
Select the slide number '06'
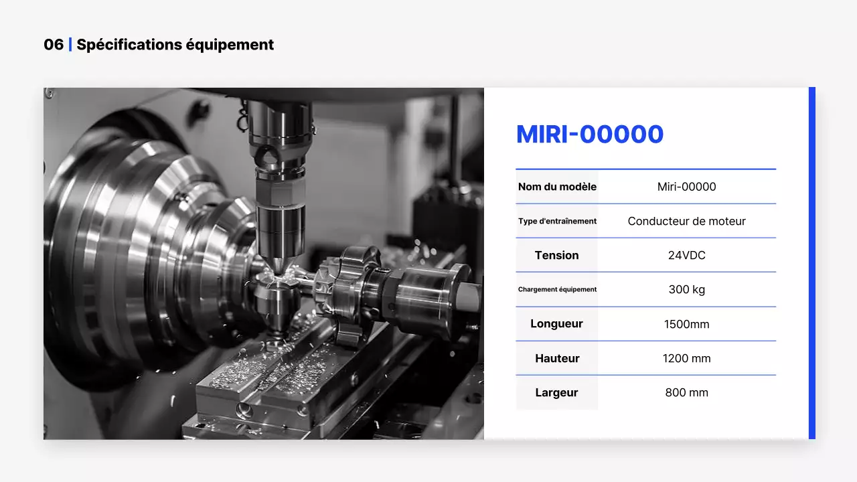[x=54, y=45]
